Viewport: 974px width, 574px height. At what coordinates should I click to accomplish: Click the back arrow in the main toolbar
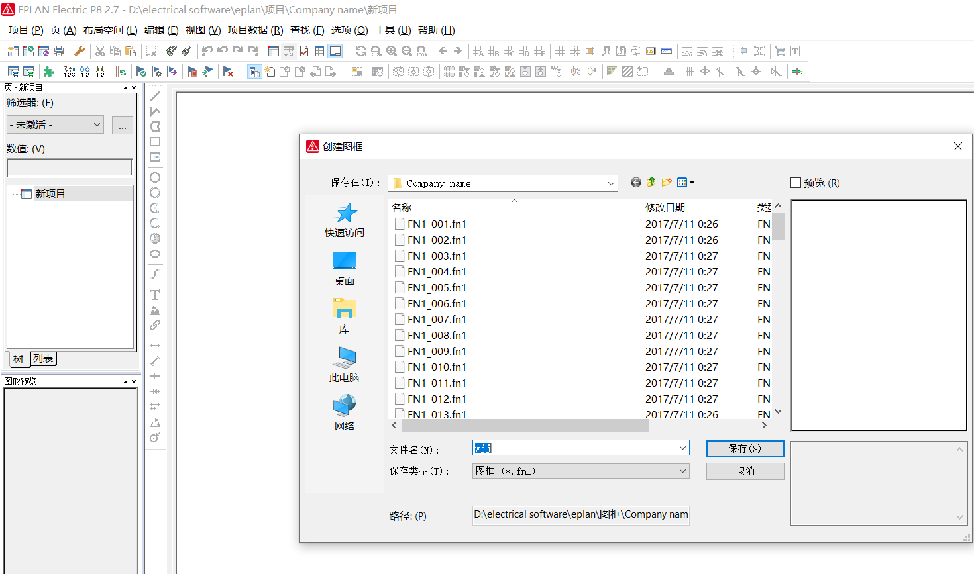pos(443,51)
